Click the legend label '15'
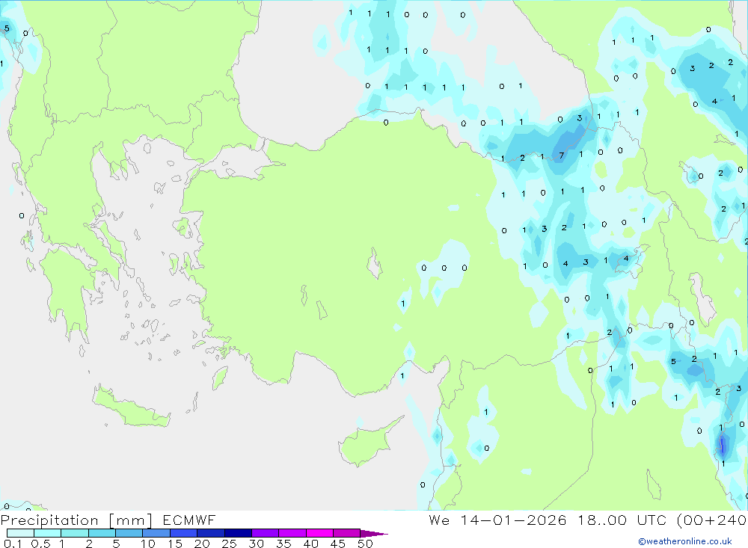The height and width of the screenshot is (548, 748). click(x=175, y=544)
